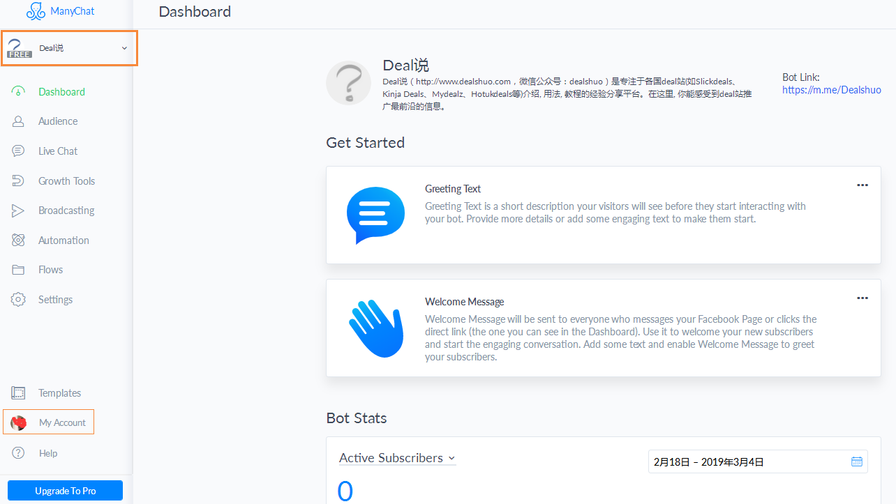
Task: Click the Help question mark icon
Action: click(x=19, y=453)
